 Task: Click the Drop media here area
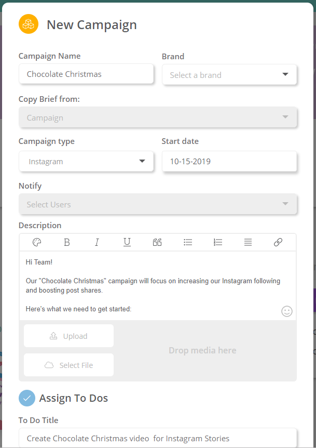tap(202, 350)
